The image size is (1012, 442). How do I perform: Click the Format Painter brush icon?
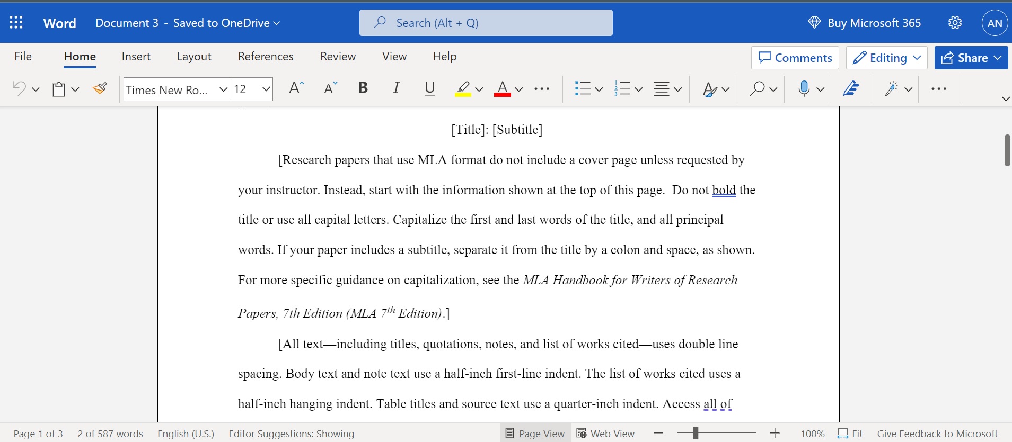[100, 88]
